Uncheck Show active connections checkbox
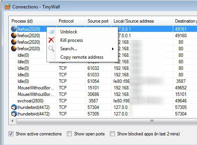This screenshot has width=197, height=145. point(11,134)
